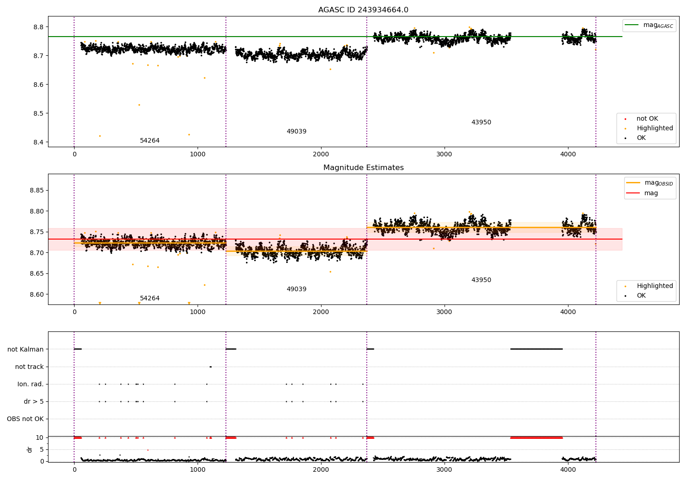Click the 8.60 y-axis tick in middle plot
Viewport: 686px width, 480px height.
coord(37,294)
